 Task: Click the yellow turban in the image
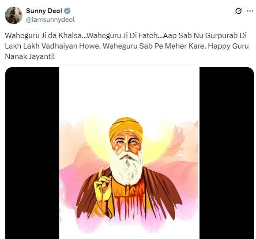tap(126, 127)
